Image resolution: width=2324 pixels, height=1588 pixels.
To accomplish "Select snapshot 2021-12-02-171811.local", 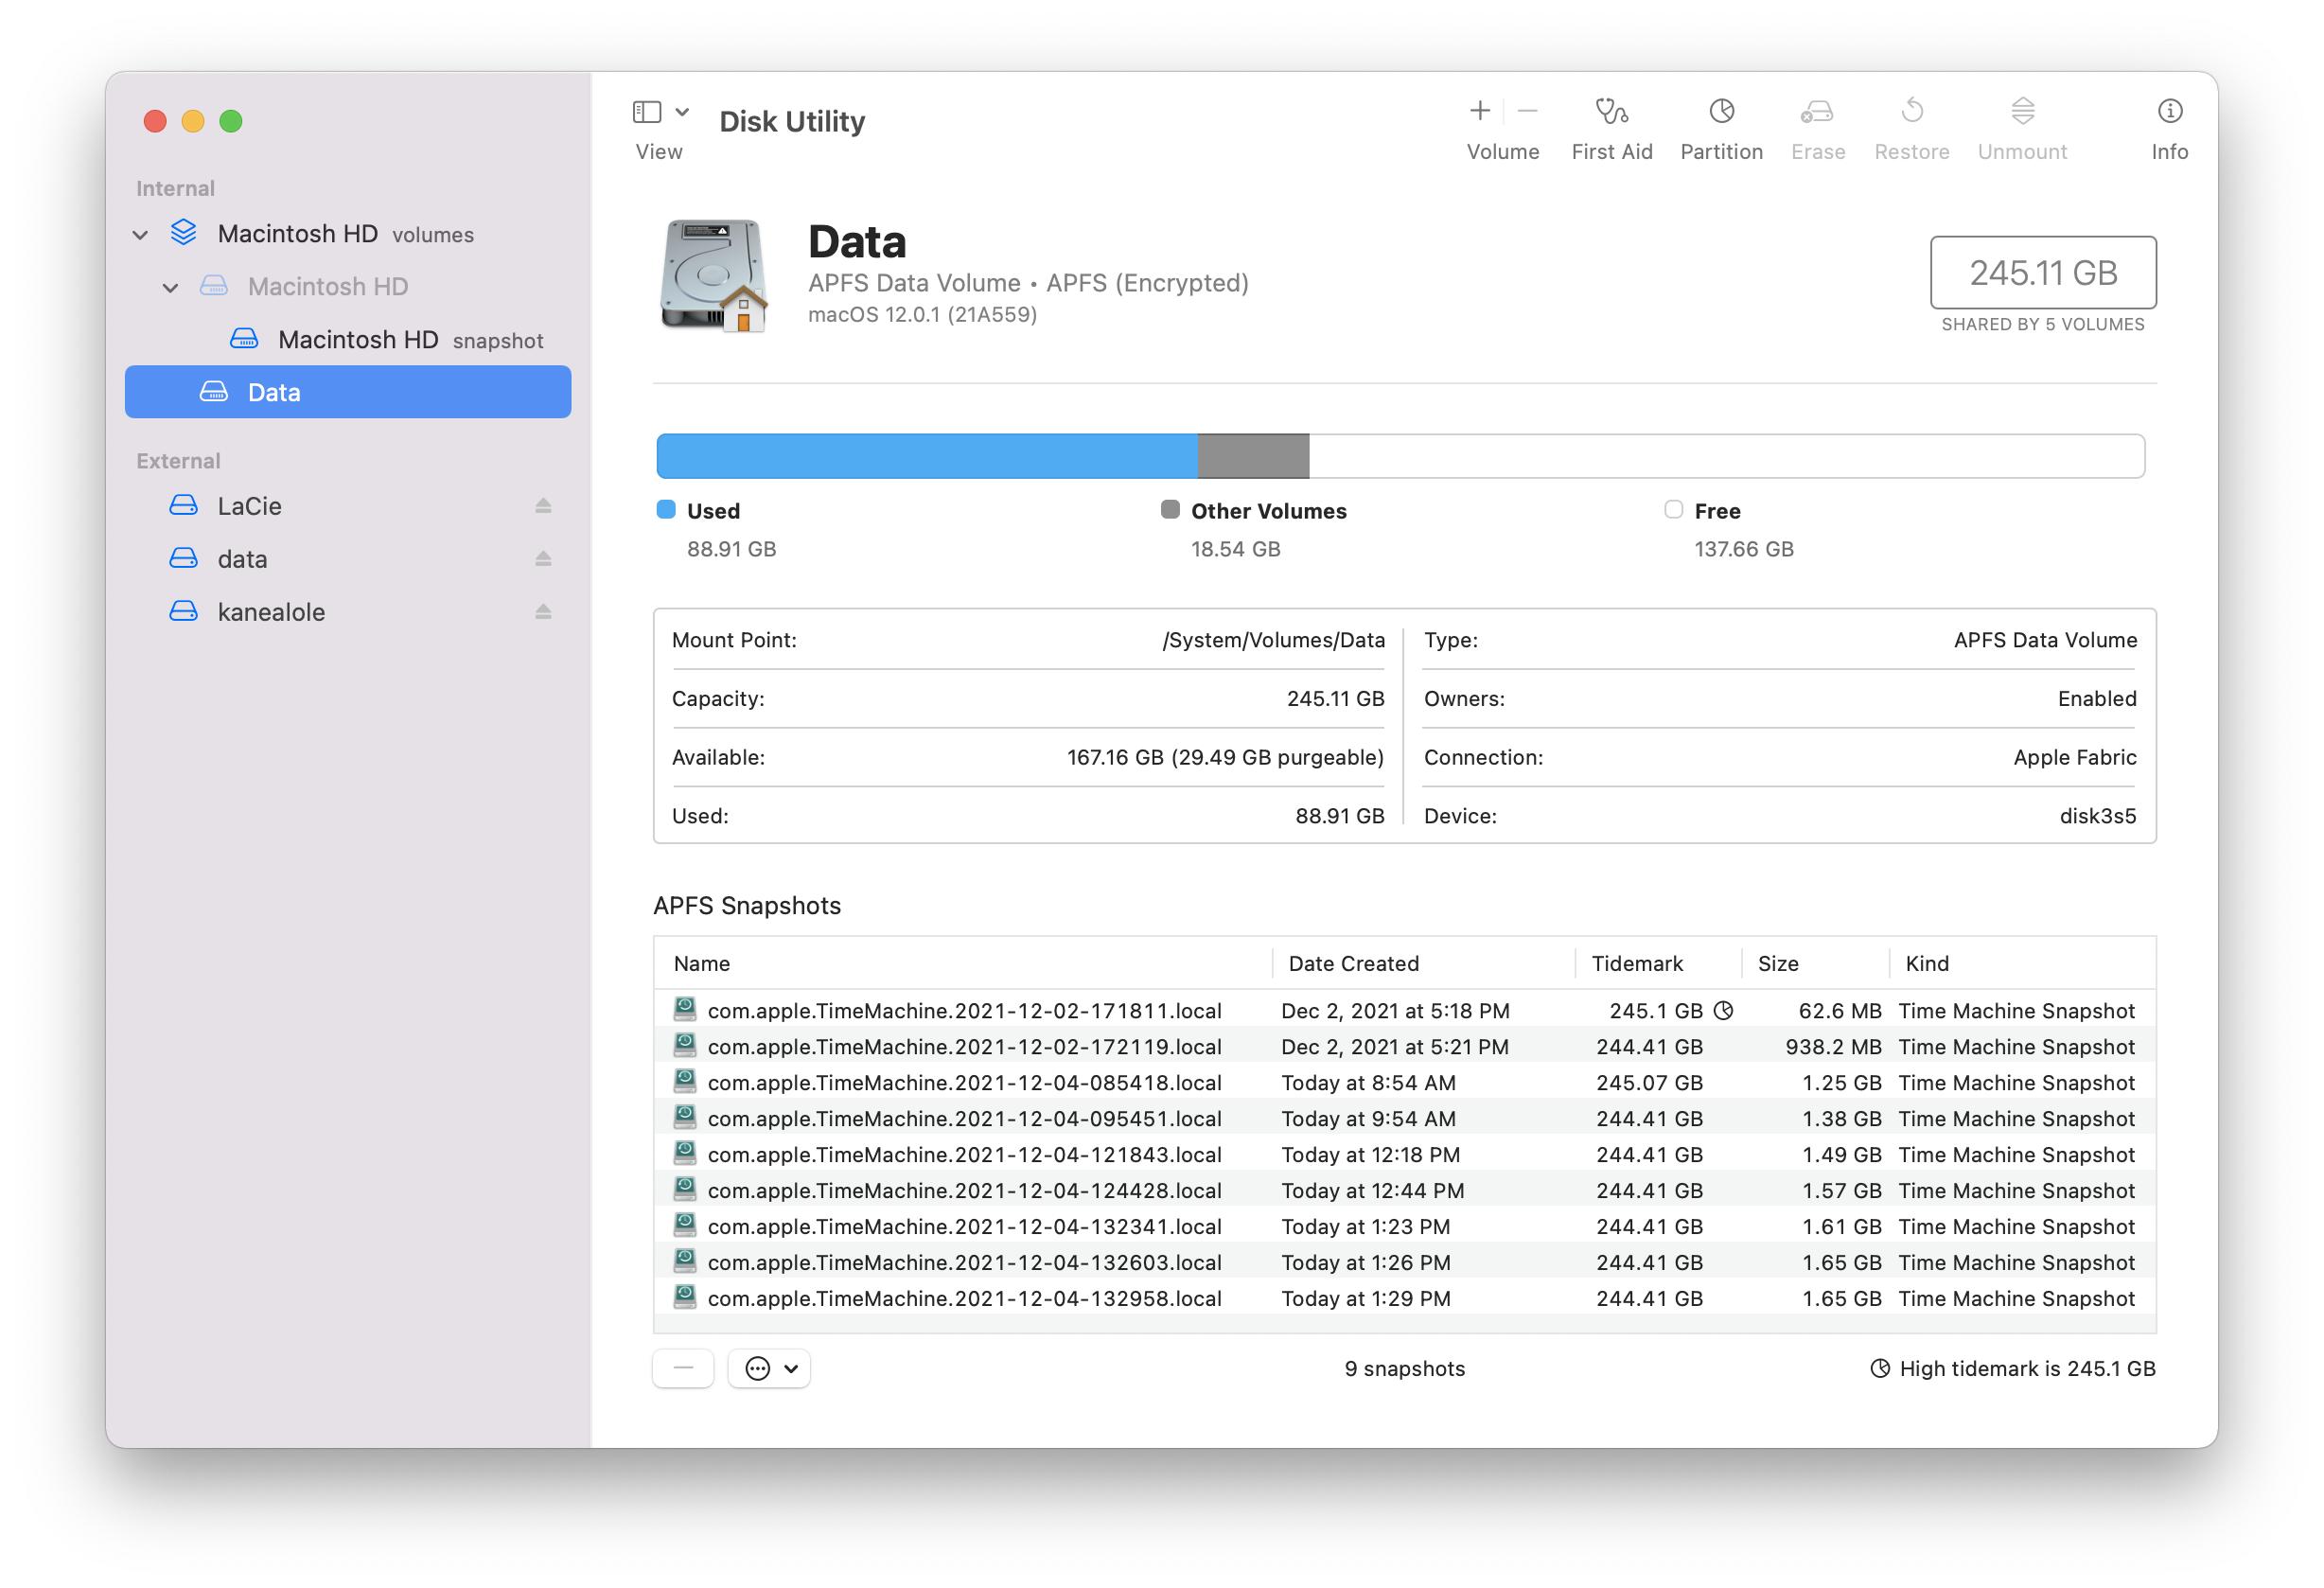I will tap(1405, 1011).
